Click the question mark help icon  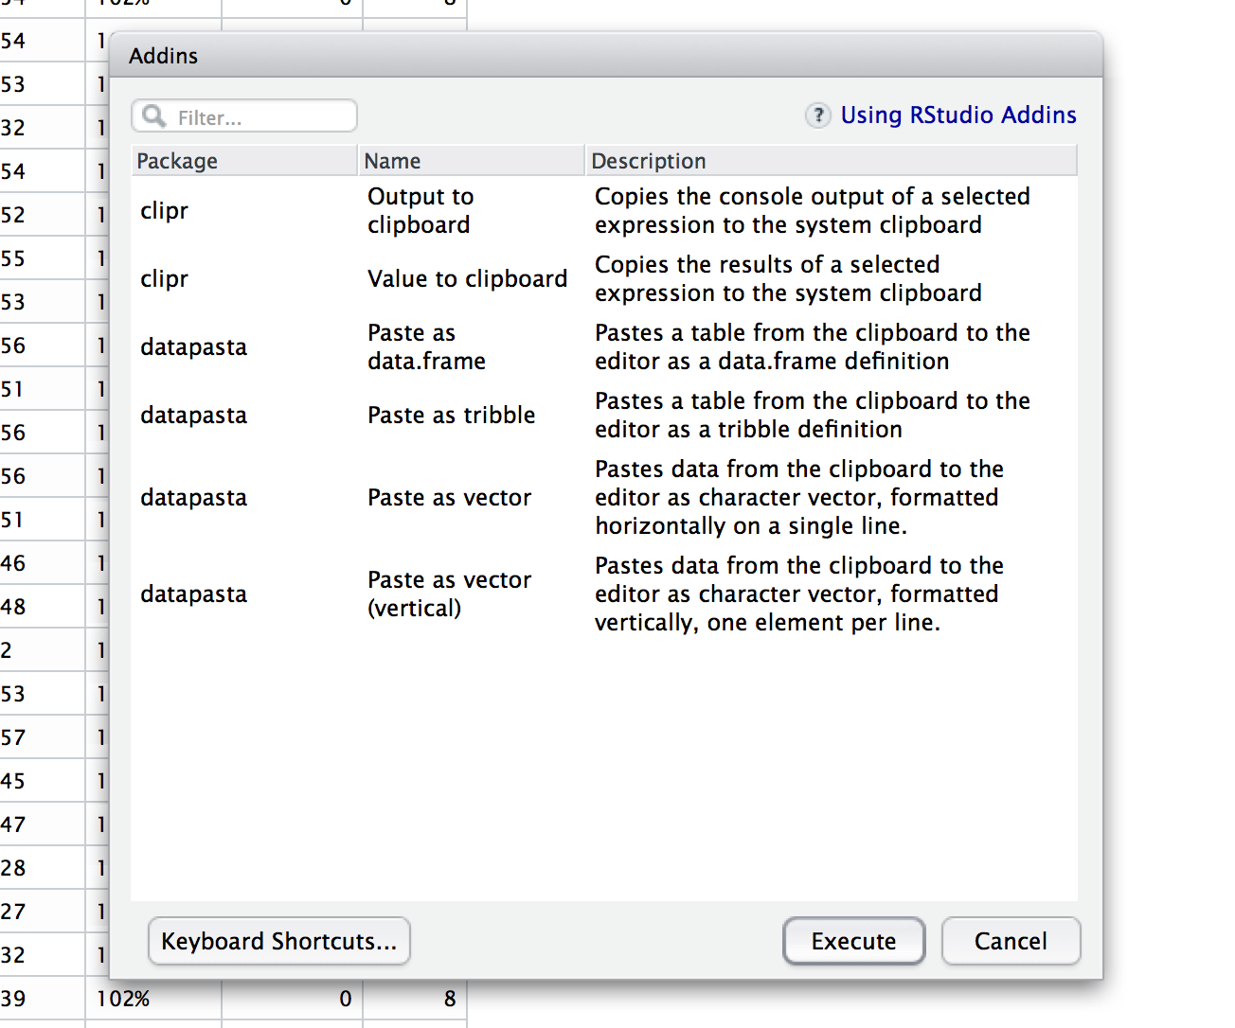[817, 115]
